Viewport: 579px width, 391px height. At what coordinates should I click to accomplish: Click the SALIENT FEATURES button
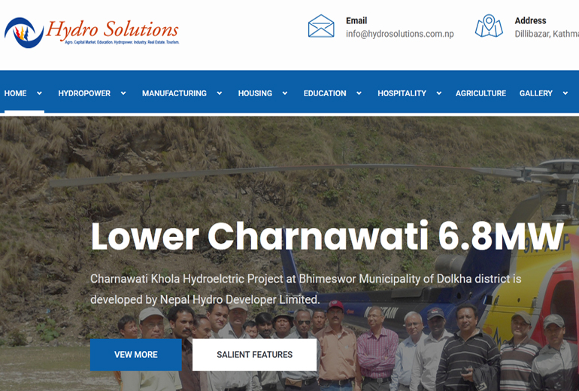(x=254, y=355)
